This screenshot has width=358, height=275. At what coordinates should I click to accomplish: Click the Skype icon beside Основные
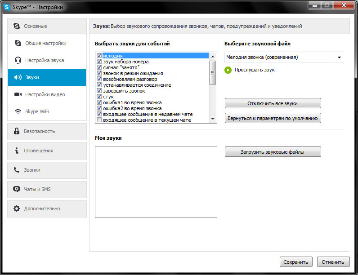tap(17, 26)
